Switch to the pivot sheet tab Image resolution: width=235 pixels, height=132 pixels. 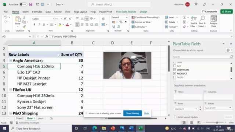(x=40, y=118)
